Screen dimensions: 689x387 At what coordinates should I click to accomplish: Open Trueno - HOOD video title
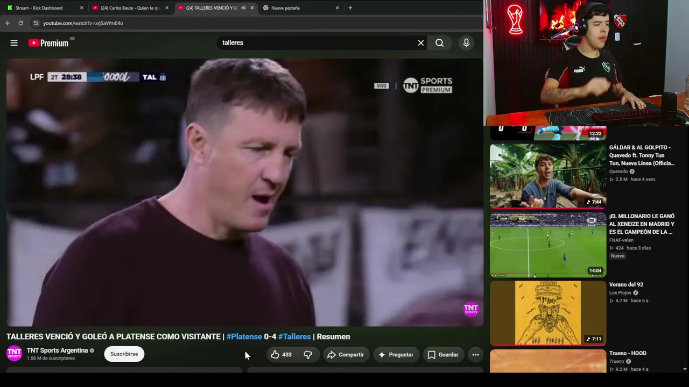628,353
